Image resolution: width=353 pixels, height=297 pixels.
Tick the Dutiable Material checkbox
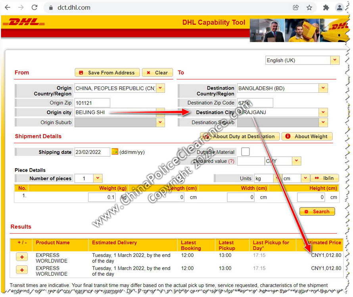pos(245,151)
